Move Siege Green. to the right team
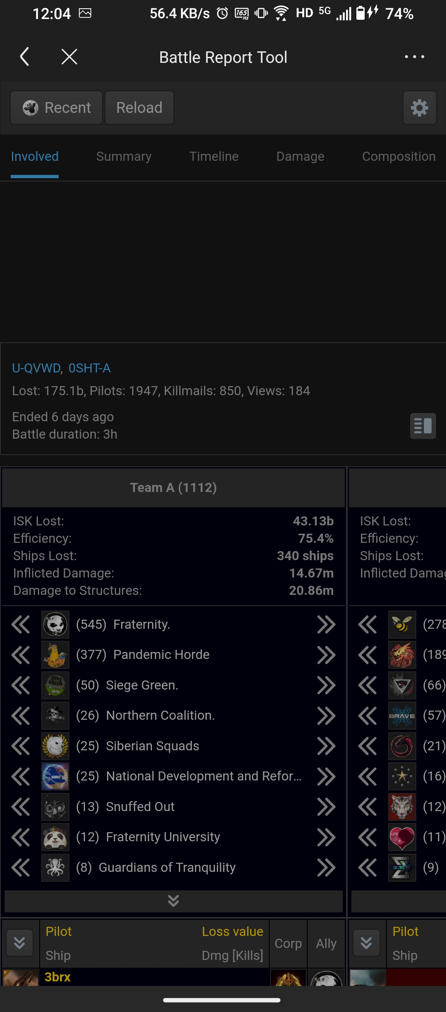The height and width of the screenshot is (1012, 446). click(326, 685)
